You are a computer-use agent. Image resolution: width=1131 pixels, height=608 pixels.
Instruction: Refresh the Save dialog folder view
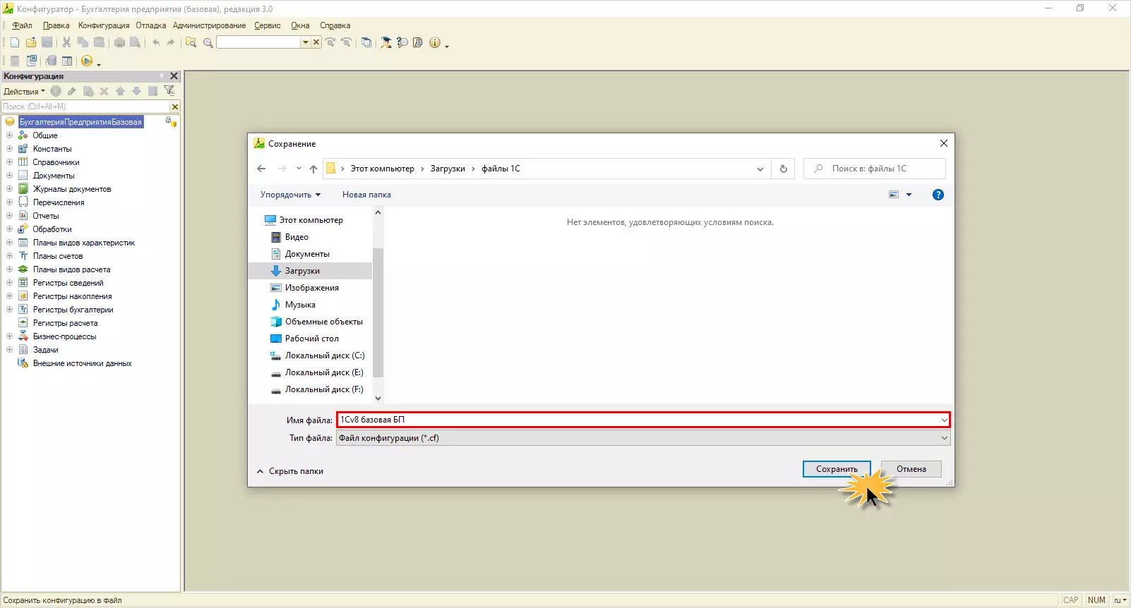[783, 169]
